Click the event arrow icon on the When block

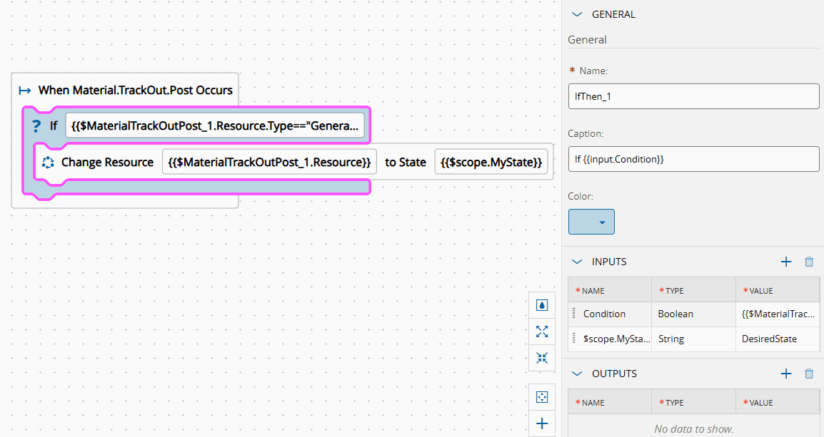(25, 90)
